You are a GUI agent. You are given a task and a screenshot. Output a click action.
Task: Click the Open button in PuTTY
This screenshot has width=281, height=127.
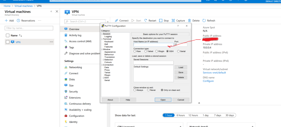(163, 100)
